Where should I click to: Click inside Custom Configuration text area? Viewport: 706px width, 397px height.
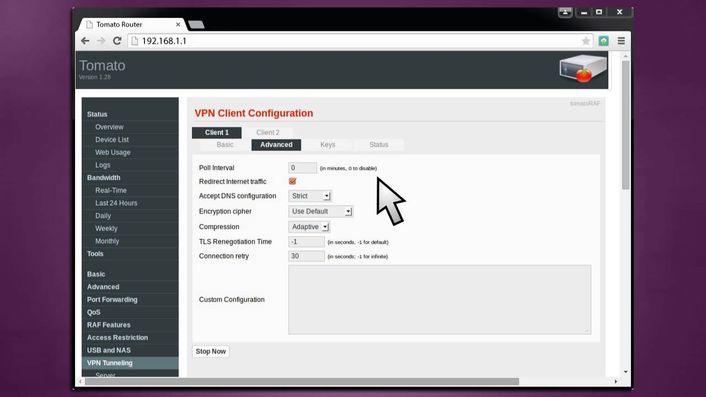tap(440, 299)
